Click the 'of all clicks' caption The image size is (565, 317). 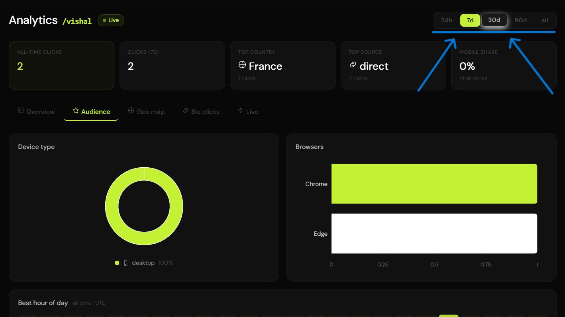[473, 78]
